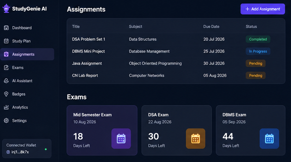This screenshot has width=291, height=162.
Task: Click the inj1...8k7x wallet address
Action: (20, 152)
